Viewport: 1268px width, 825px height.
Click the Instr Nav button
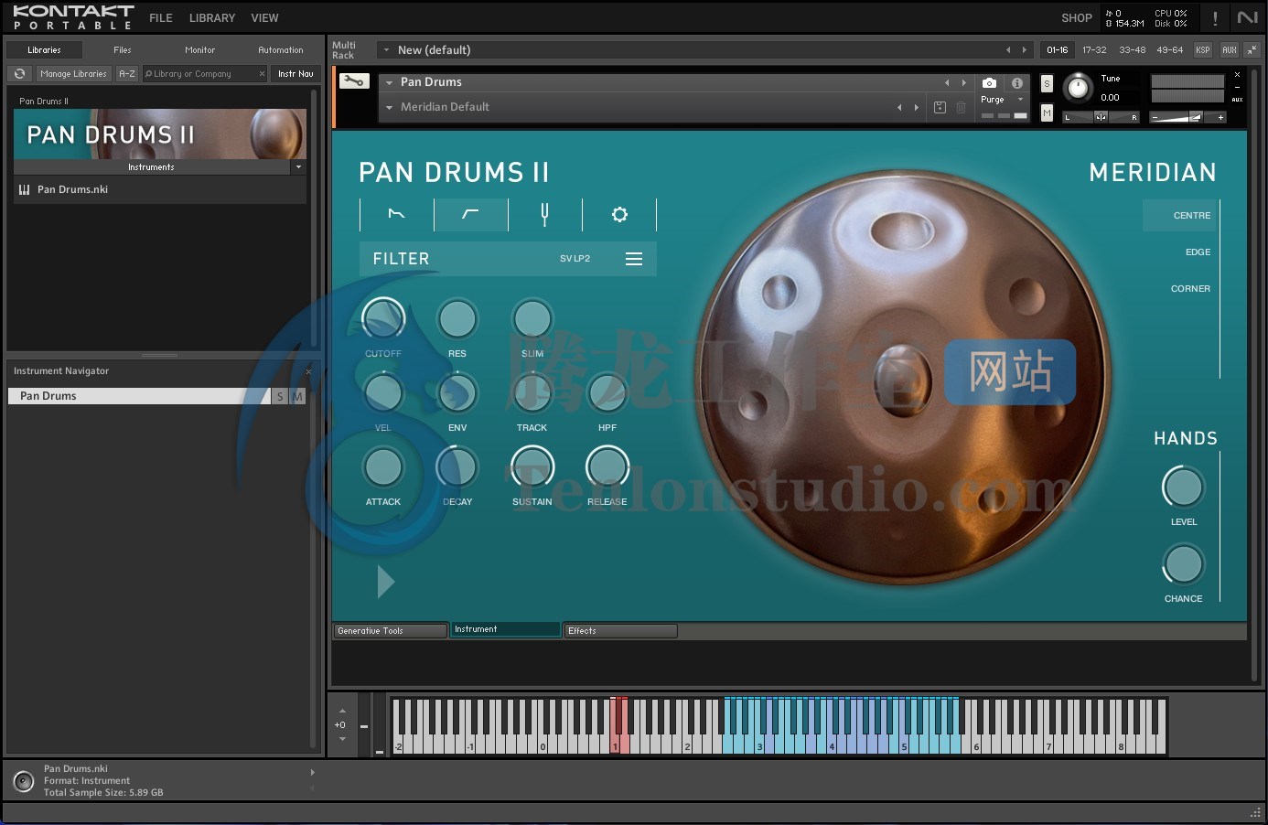tap(296, 74)
